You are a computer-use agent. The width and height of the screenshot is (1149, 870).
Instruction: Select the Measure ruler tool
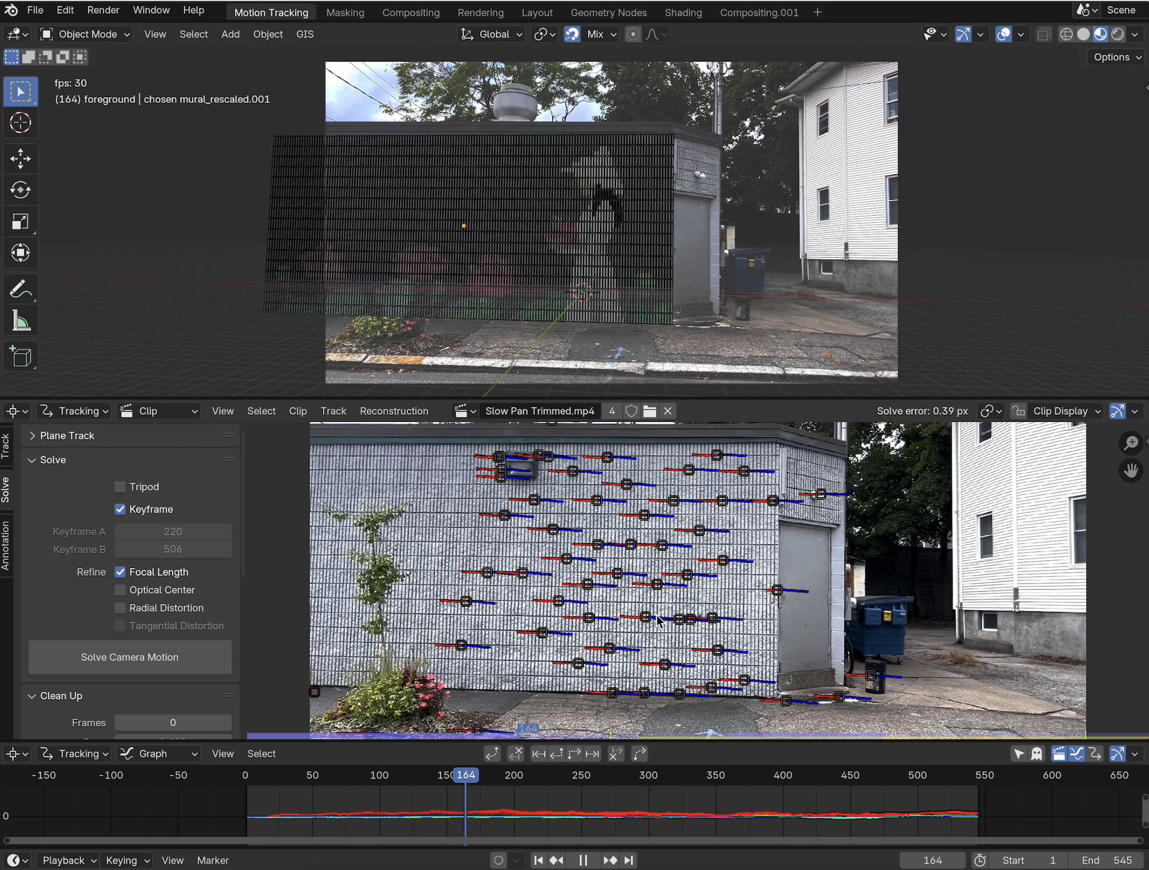click(20, 320)
